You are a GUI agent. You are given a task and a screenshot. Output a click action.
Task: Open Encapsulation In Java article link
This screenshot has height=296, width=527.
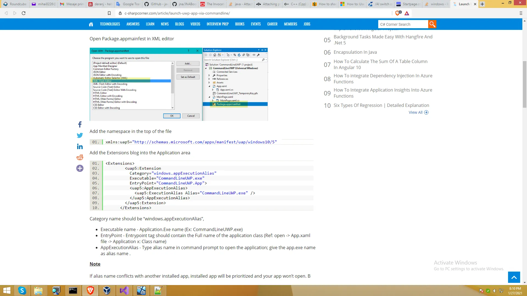[x=355, y=52]
